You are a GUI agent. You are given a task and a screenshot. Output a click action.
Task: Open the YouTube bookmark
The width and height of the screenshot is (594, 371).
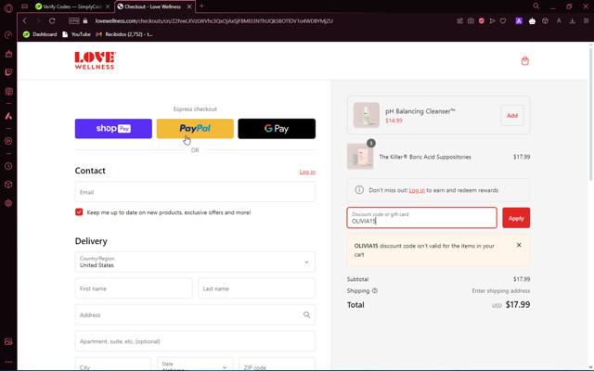76,34
